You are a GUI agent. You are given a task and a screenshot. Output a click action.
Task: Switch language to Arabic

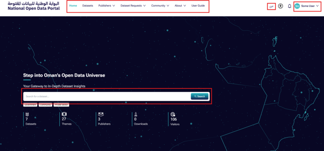271,6
